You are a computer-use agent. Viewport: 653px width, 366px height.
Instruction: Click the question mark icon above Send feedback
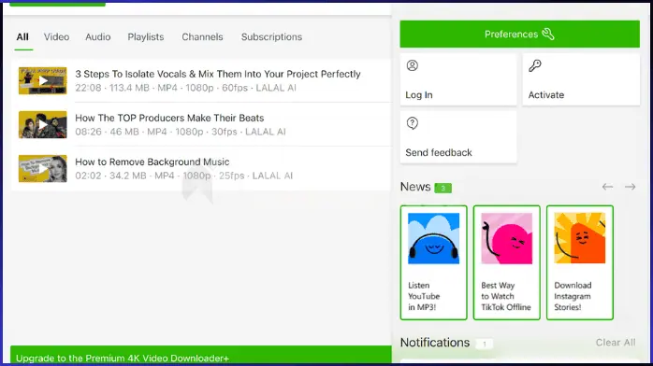[413, 123]
